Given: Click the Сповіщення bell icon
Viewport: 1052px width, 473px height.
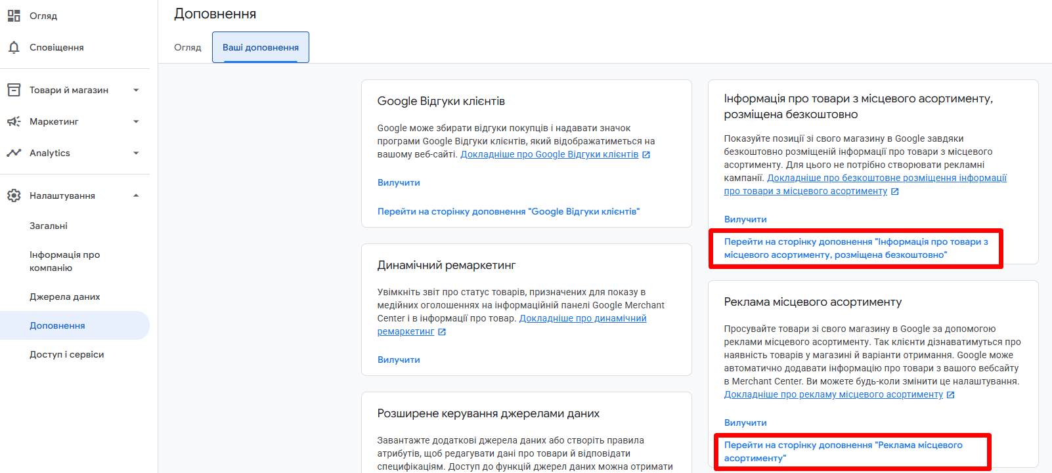Looking at the screenshot, I should click(x=14, y=47).
